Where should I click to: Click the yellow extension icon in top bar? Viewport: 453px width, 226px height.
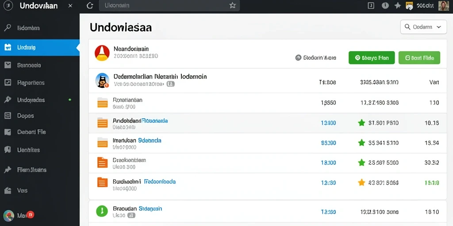click(x=409, y=6)
